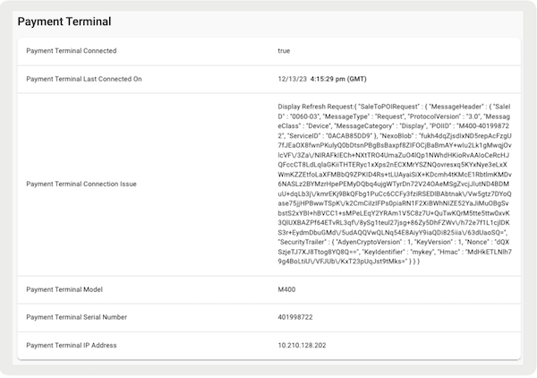This screenshot has height=378, width=537.
Task: Select the Payment Terminal Connection Issue label
Action: pyautogui.click(x=81, y=184)
